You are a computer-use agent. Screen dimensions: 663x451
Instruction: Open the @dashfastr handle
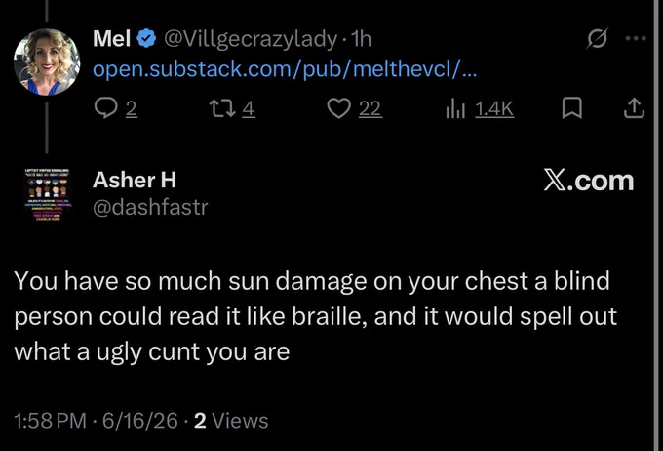(x=150, y=207)
